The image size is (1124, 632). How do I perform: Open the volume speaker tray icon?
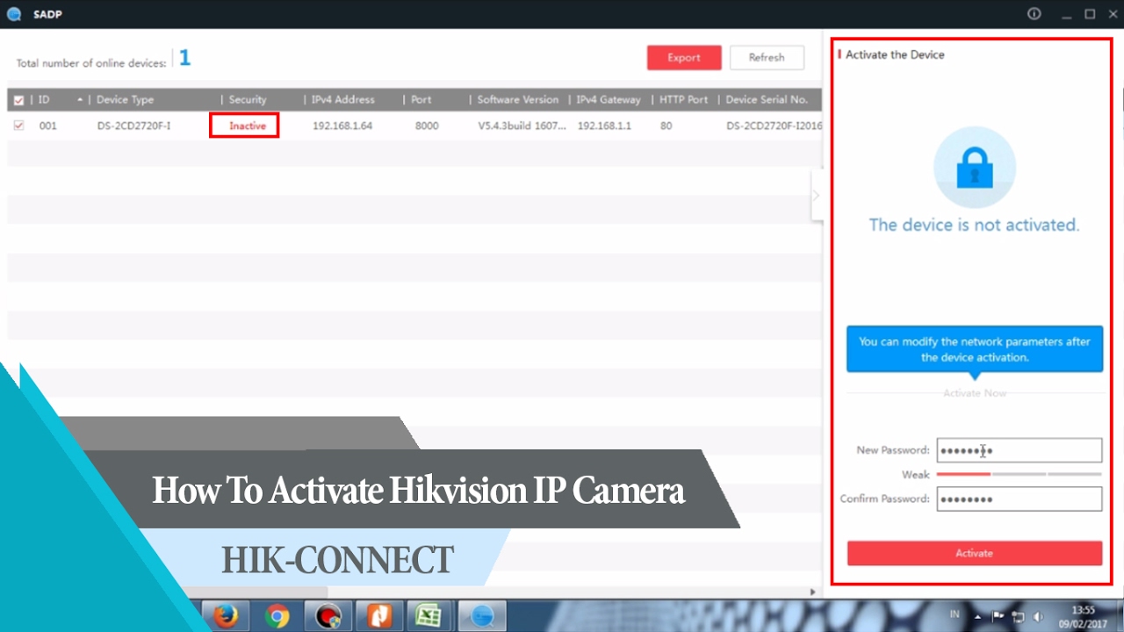1039,616
